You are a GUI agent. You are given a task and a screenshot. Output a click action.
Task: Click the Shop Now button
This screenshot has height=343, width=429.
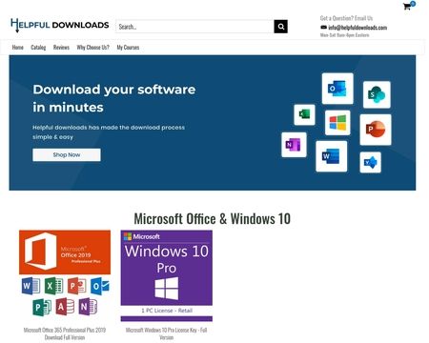(x=67, y=154)
